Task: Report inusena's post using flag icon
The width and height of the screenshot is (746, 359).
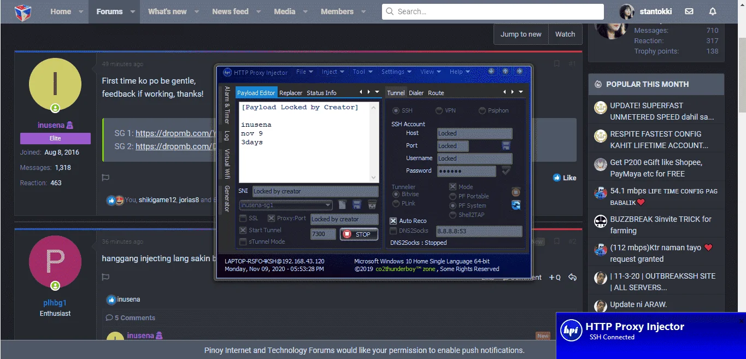Action: pyautogui.click(x=106, y=178)
